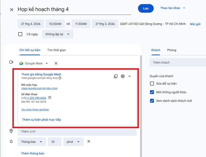Enable the Cả ngày checkbox
206x157 pixels.
(20, 34)
